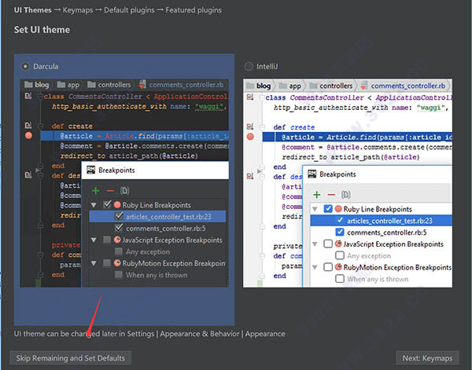Click the IntelliJ theme preview image

click(348, 183)
